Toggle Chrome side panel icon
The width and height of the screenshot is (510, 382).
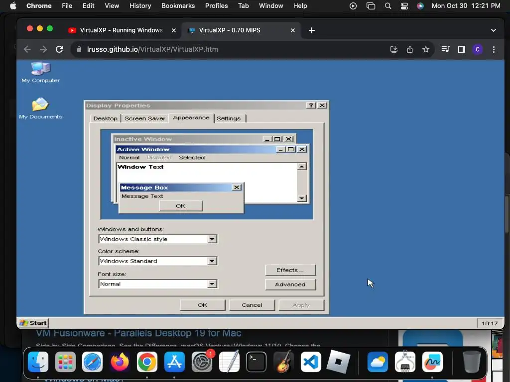click(462, 49)
